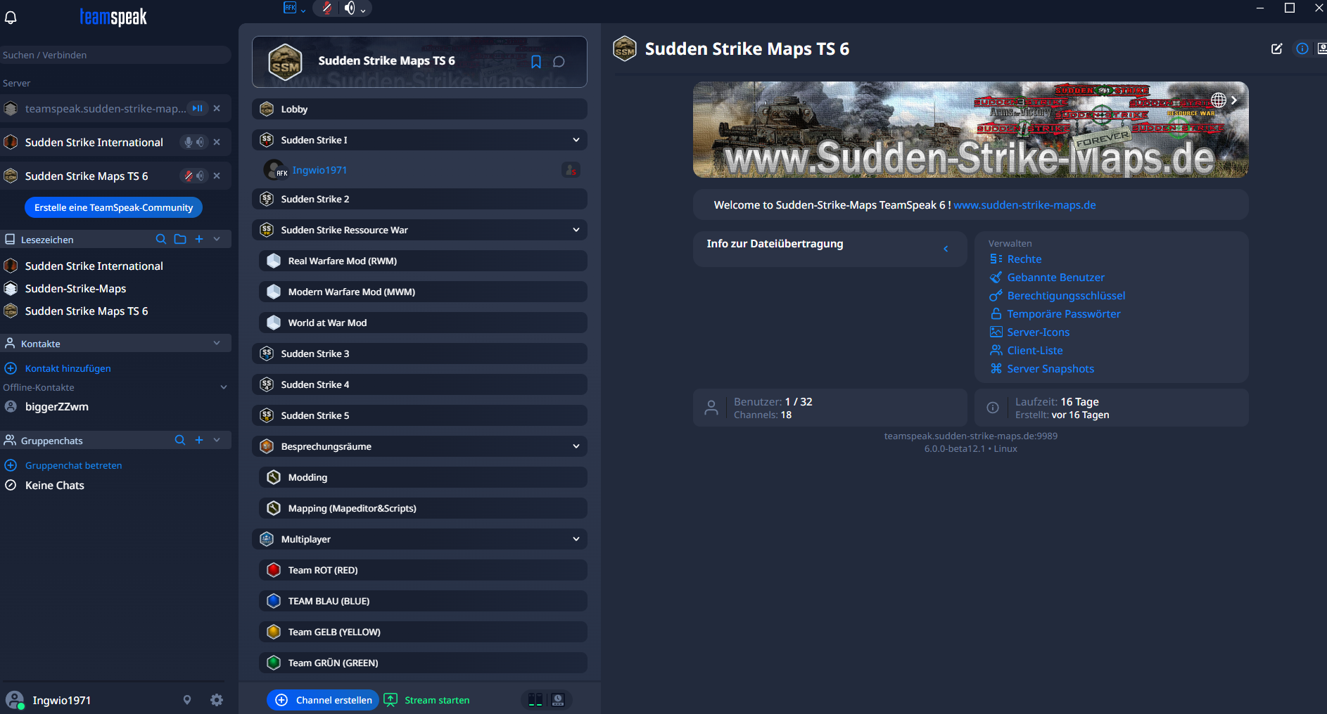Screen dimensions: 1327x714
Task: Toggle the microphone for Sudden Strike International
Action: point(188,142)
